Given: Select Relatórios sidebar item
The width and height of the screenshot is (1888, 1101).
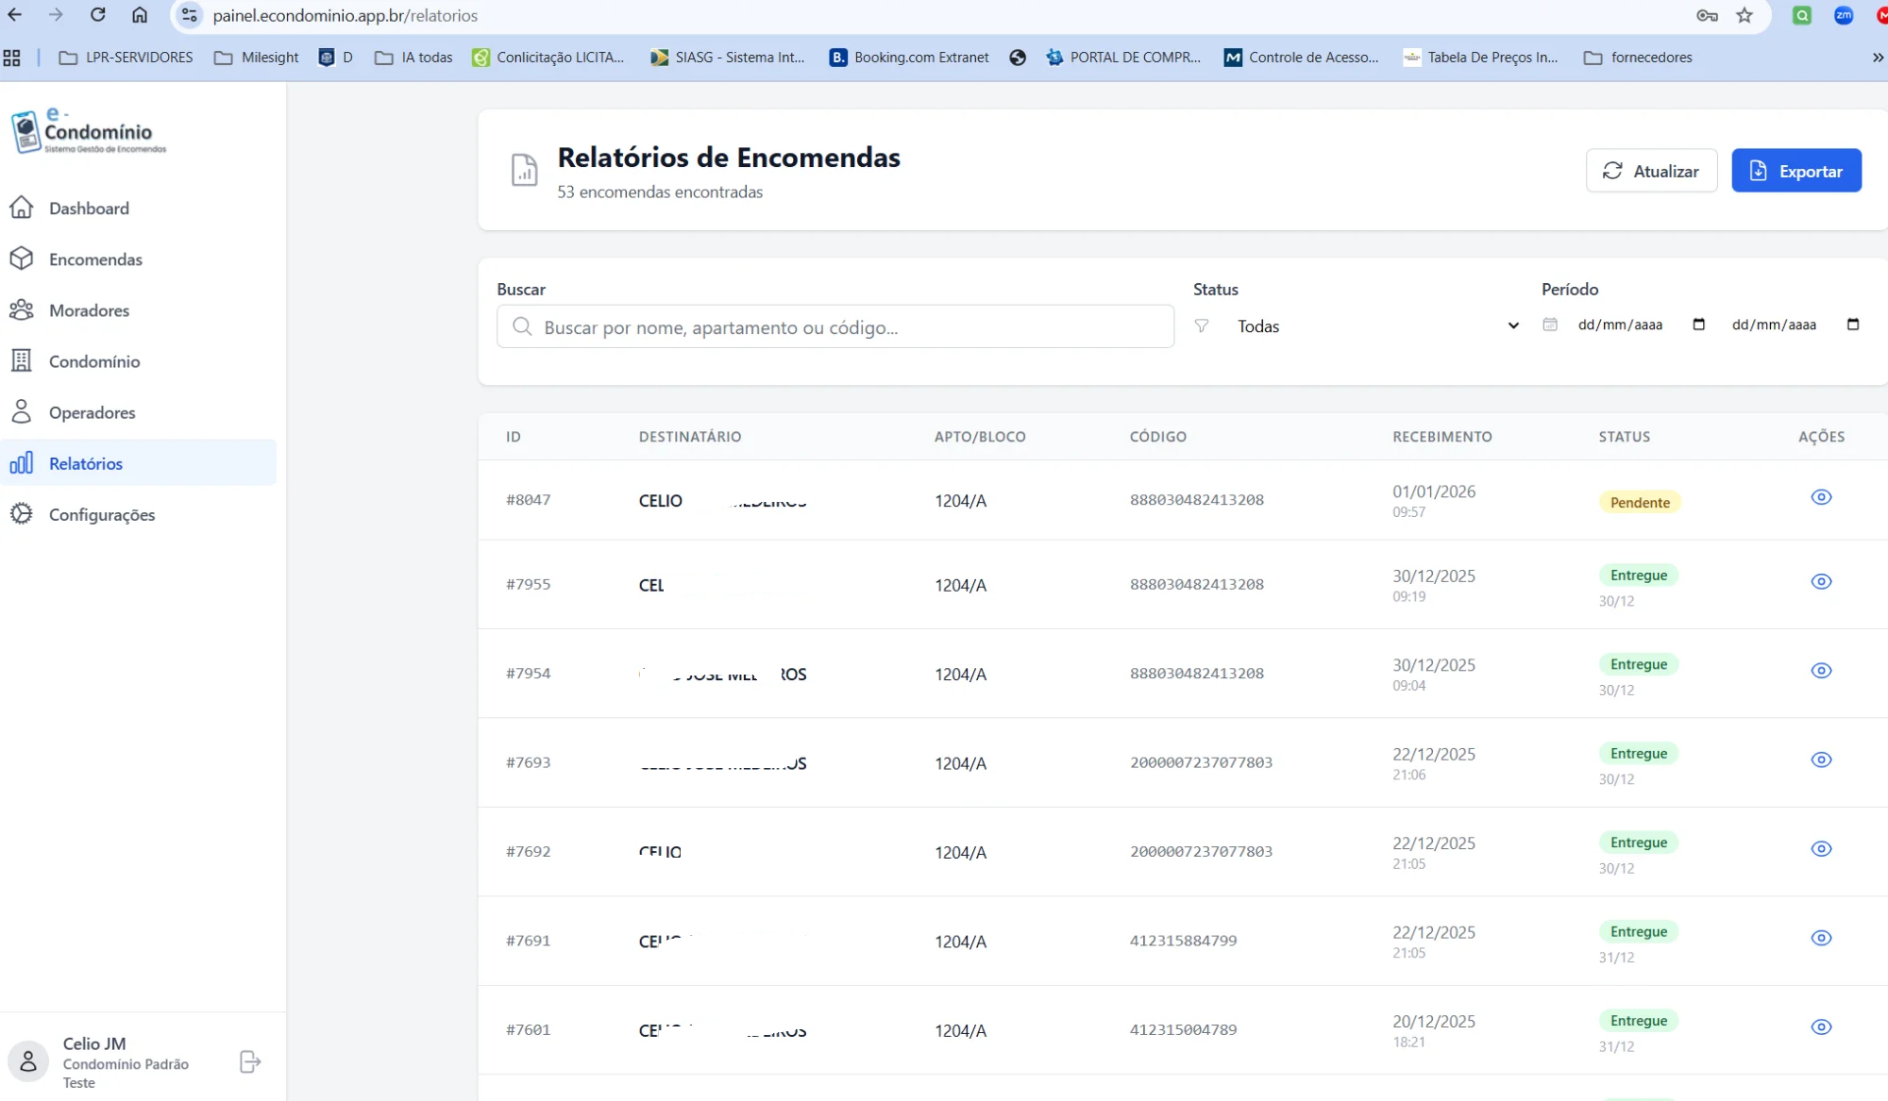Looking at the screenshot, I should [138, 462].
